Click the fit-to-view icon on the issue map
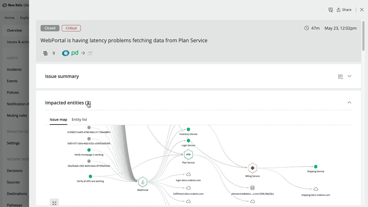Viewport: 368px width, 207px height. tap(54, 203)
